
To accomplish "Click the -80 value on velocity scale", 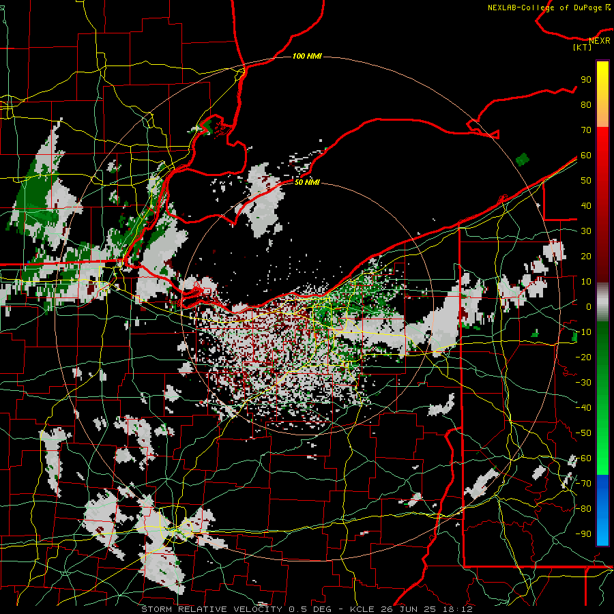I will coord(583,509).
